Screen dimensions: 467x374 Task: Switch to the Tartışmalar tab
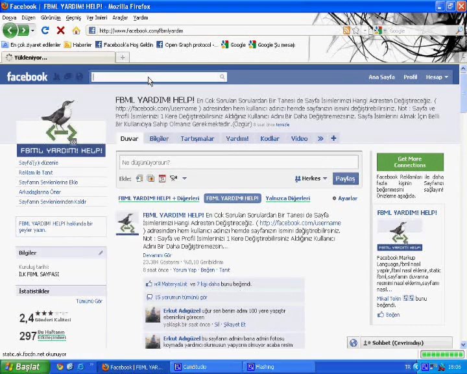(197, 138)
